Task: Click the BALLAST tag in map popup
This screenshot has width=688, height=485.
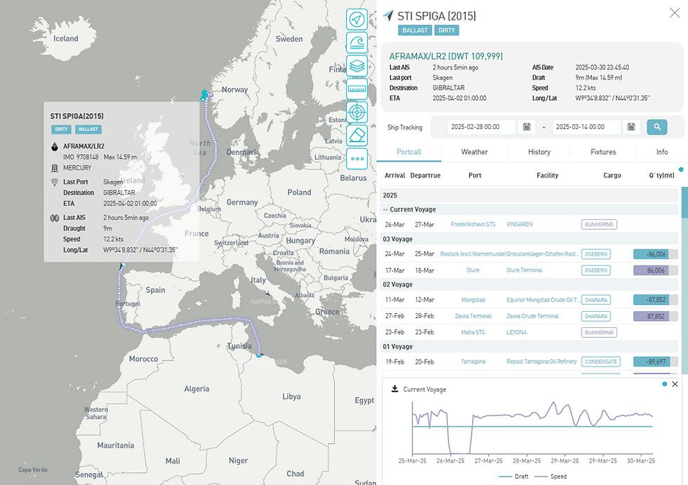Action: [88, 129]
